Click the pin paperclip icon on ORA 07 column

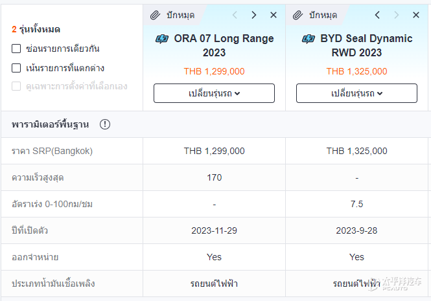154,15
